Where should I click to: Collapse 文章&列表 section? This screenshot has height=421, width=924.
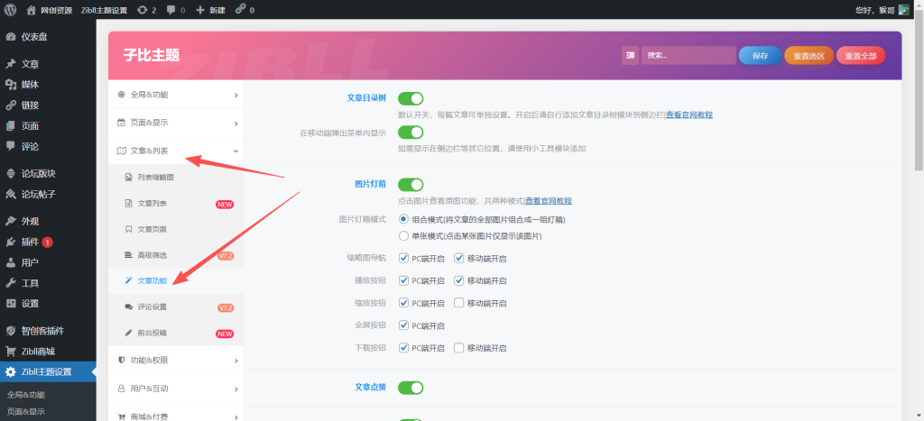(176, 151)
